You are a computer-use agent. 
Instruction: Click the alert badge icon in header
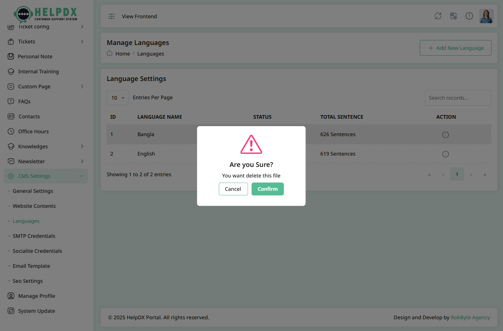(469, 16)
